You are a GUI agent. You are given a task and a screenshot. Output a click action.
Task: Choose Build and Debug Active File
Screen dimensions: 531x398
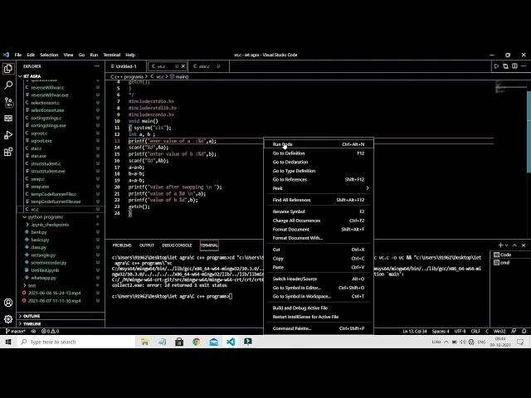click(319, 308)
